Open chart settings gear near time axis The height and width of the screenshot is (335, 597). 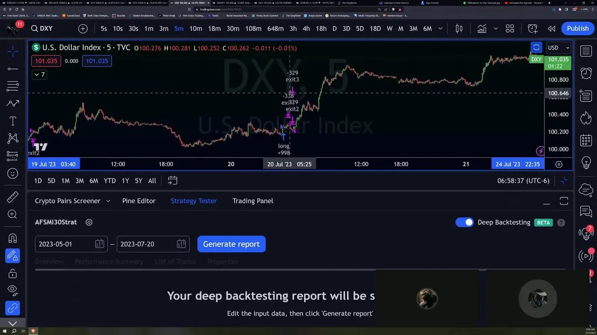click(x=559, y=164)
